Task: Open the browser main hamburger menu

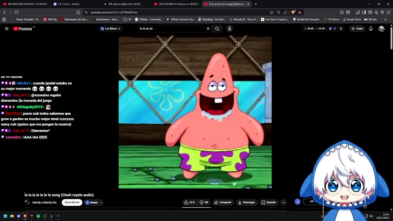Action: click(388, 12)
